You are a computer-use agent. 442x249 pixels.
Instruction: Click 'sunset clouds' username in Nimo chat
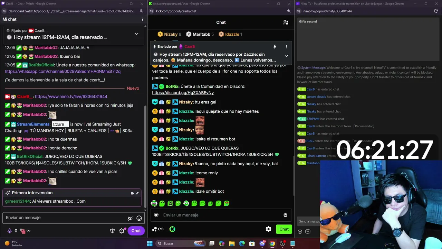[x=316, y=96]
